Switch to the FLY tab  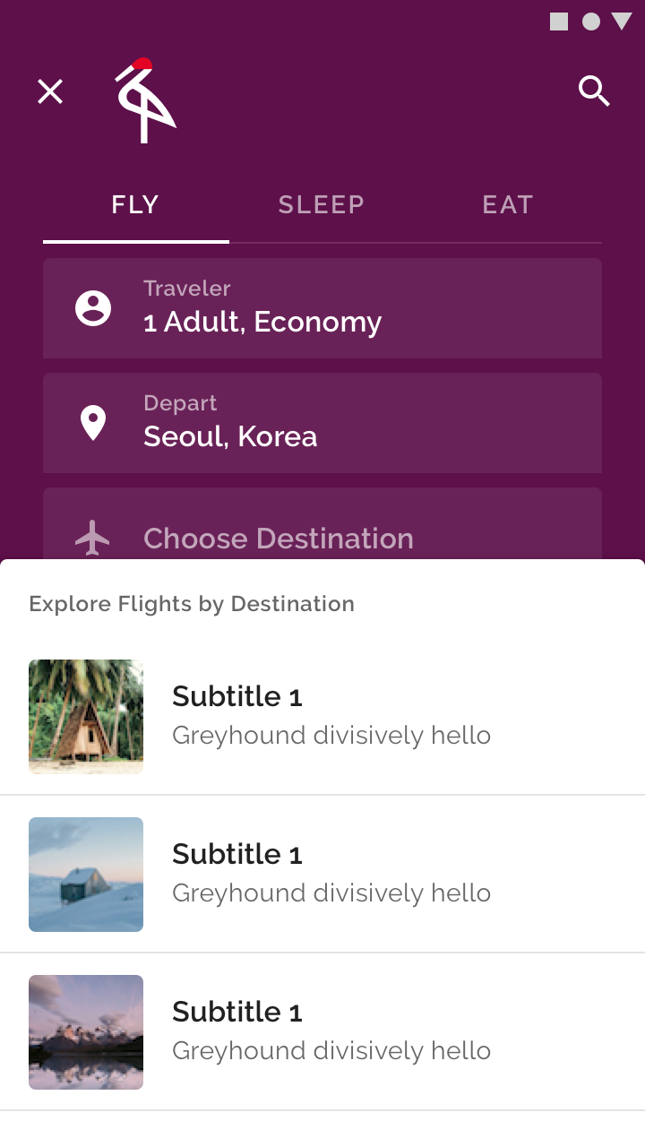click(135, 205)
